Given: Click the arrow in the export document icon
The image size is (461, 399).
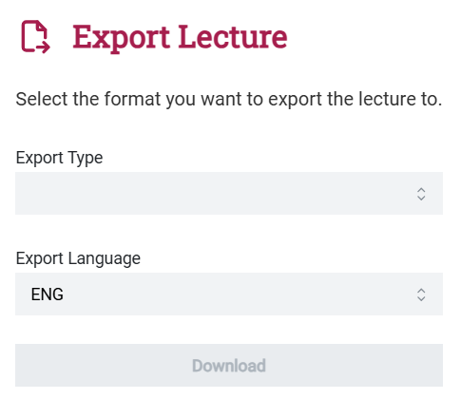Looking at the screenshot, I should [43, 47].
